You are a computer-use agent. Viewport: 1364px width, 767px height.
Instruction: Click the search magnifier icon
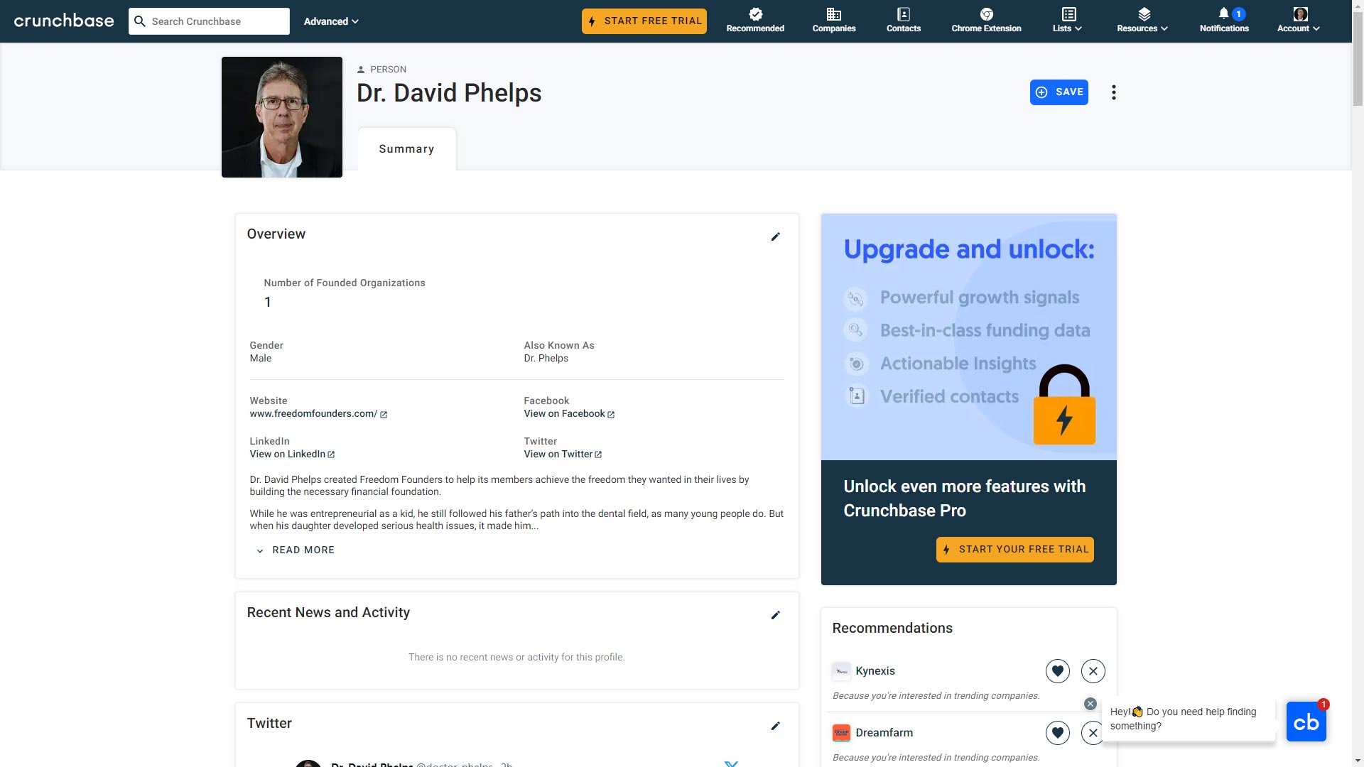click(x=140, y=21)
